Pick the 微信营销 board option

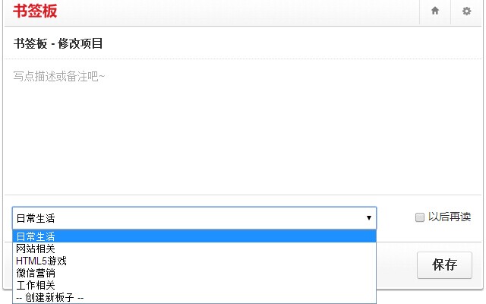click(194, 273)
